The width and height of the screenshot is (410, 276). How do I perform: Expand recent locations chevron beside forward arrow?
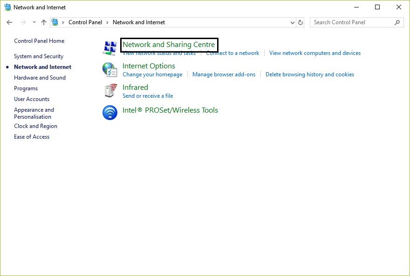coord(34,22)
